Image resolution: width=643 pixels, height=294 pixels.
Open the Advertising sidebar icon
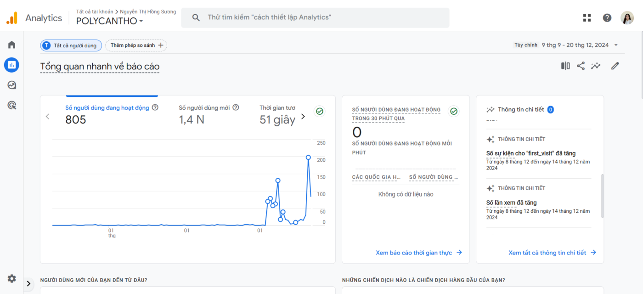(11, 105)
